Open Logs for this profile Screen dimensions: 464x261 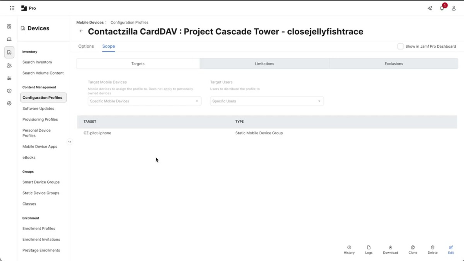369,250
